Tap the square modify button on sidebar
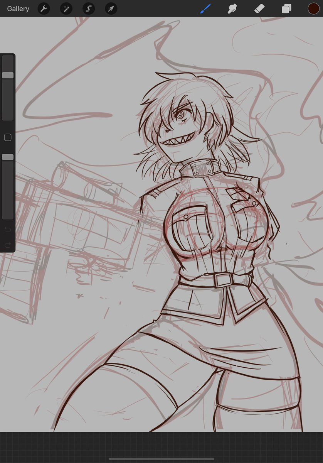This screenshot has height=463, width=323. [7, 137]
